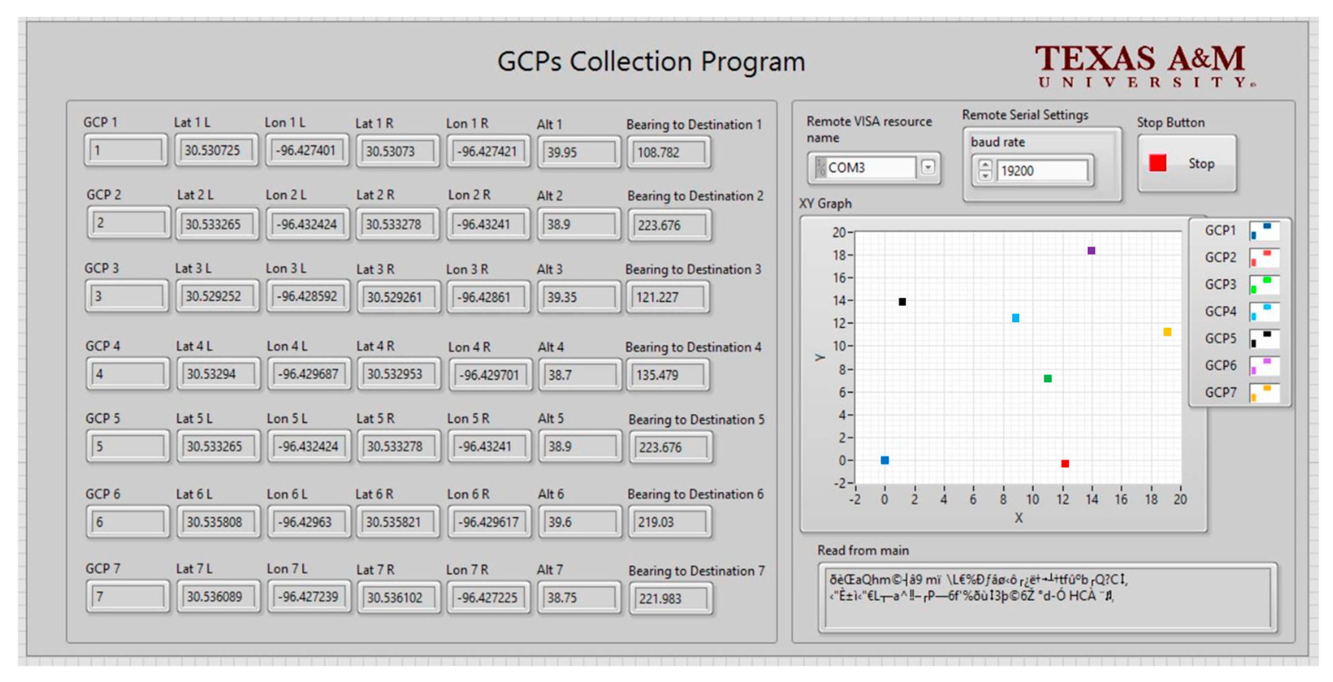Select the cyan data point on XY Graph

coord(1016,318)
